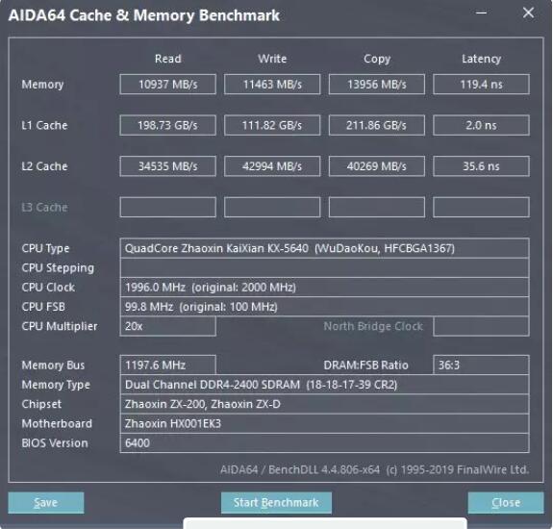Select L2 Cache Latency 35.6 ns
This screenshot has width=553, height=529.
pos(481,166)
